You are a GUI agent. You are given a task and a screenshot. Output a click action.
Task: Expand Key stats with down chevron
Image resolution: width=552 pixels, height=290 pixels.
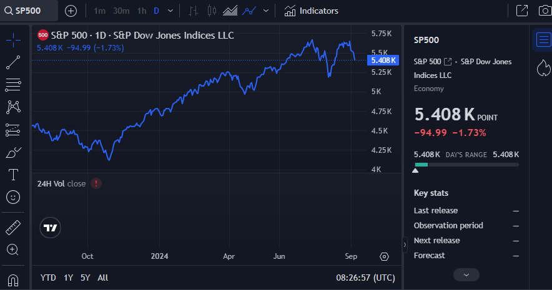tap(466, 275)
